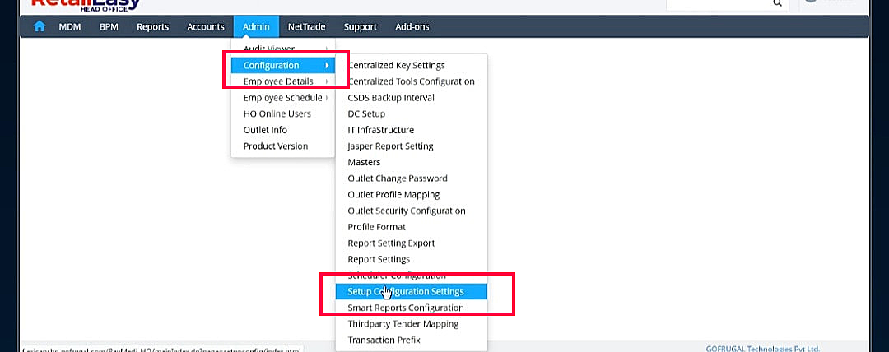Viewport: 889px width, 352px height.
Task: Select Outlet Change Password
Action: click(x=398, y=178)
